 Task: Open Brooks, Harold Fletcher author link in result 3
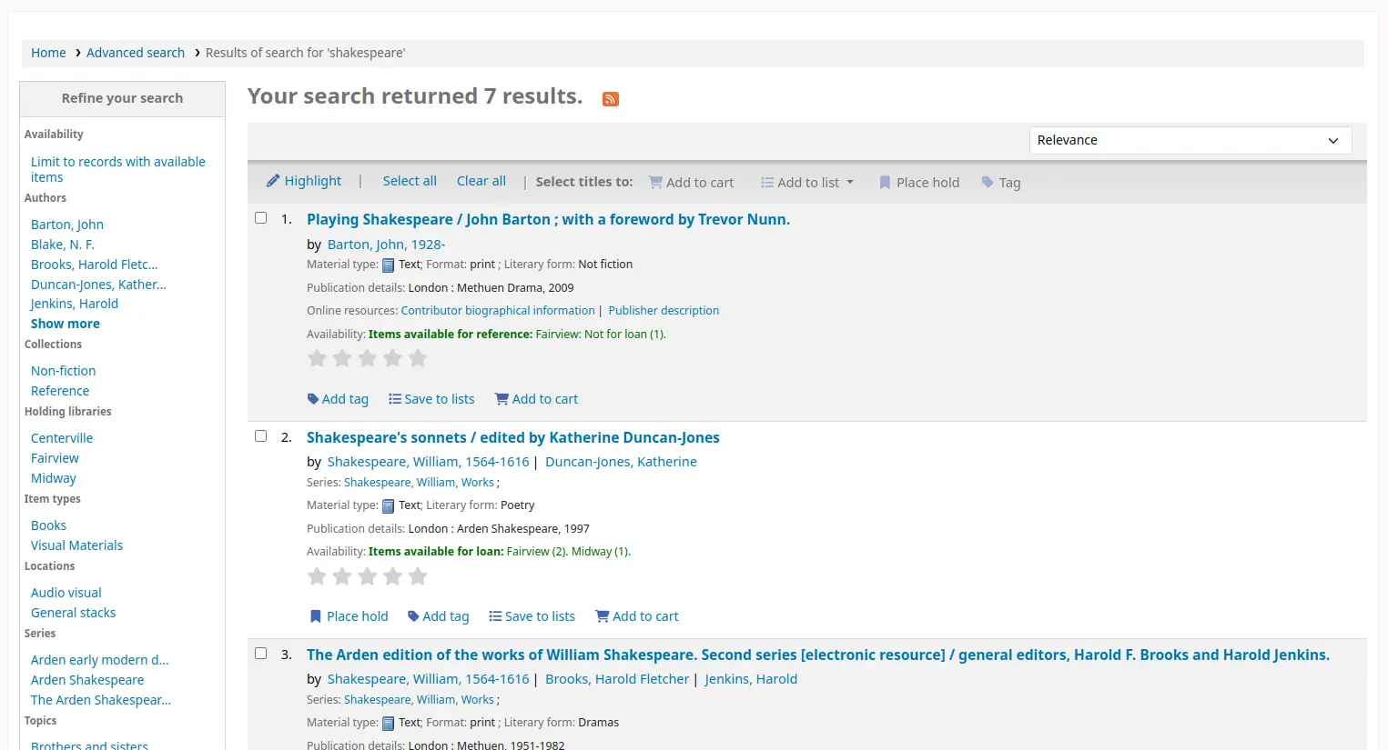617,679
